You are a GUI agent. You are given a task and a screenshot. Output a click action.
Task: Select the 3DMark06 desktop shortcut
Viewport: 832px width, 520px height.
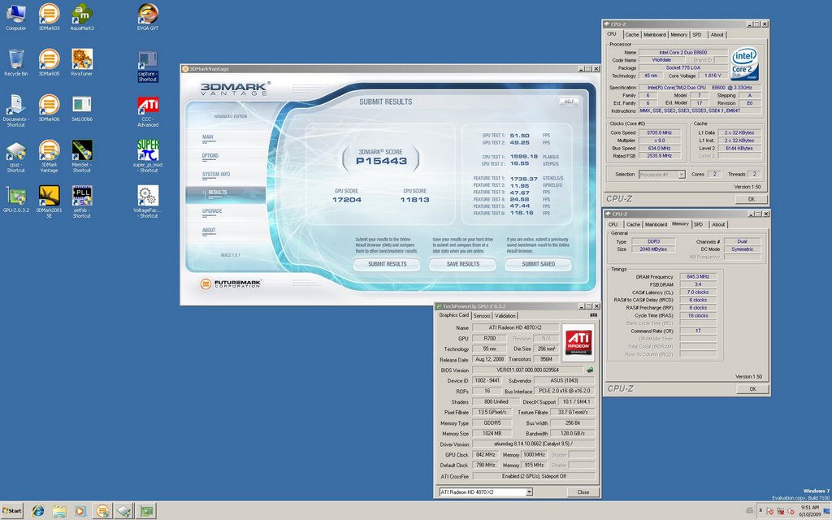click(49, 108)
